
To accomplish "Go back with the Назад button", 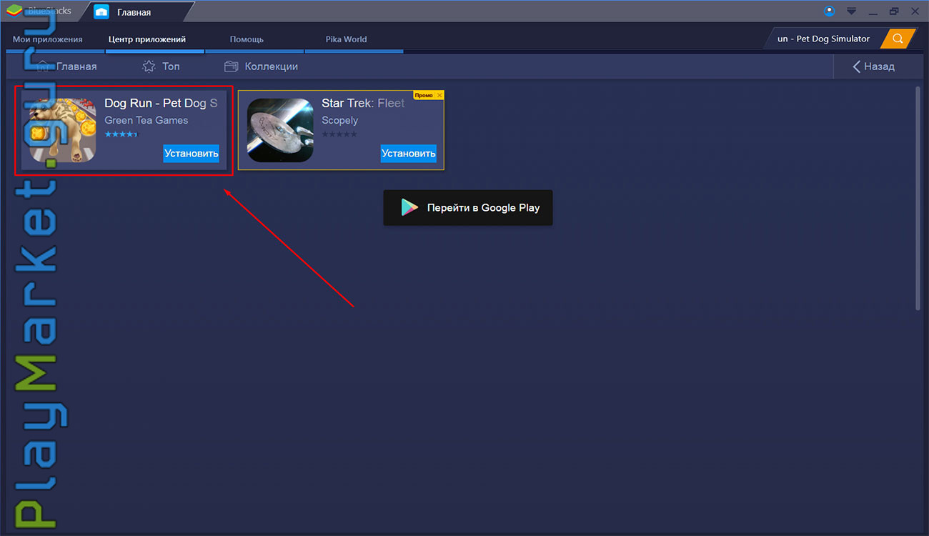I will [873, 66].
